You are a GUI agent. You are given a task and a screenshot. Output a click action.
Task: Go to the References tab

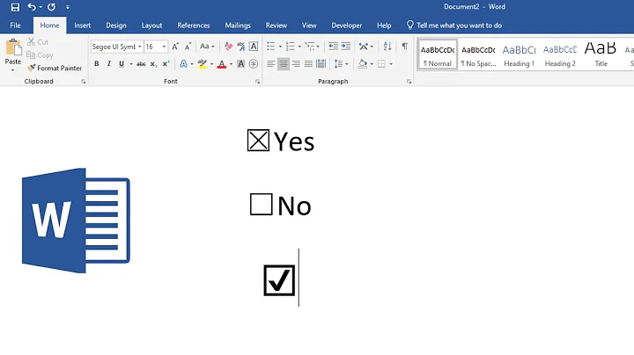193,25
